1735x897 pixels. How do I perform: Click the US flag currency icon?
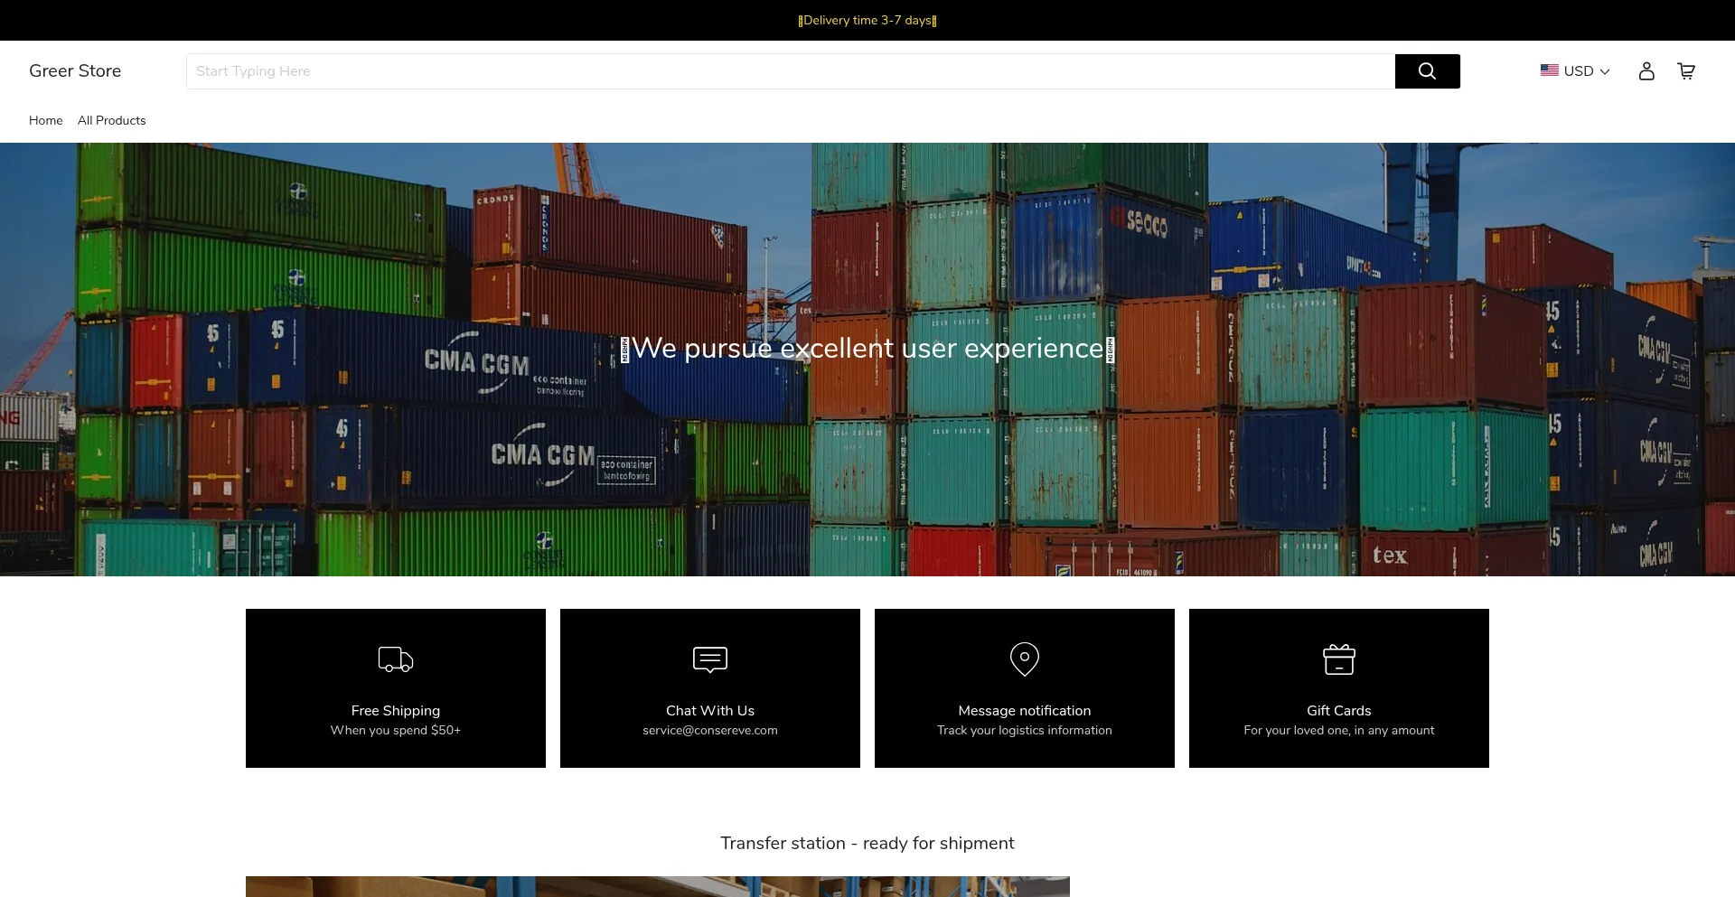(1550, 70)
